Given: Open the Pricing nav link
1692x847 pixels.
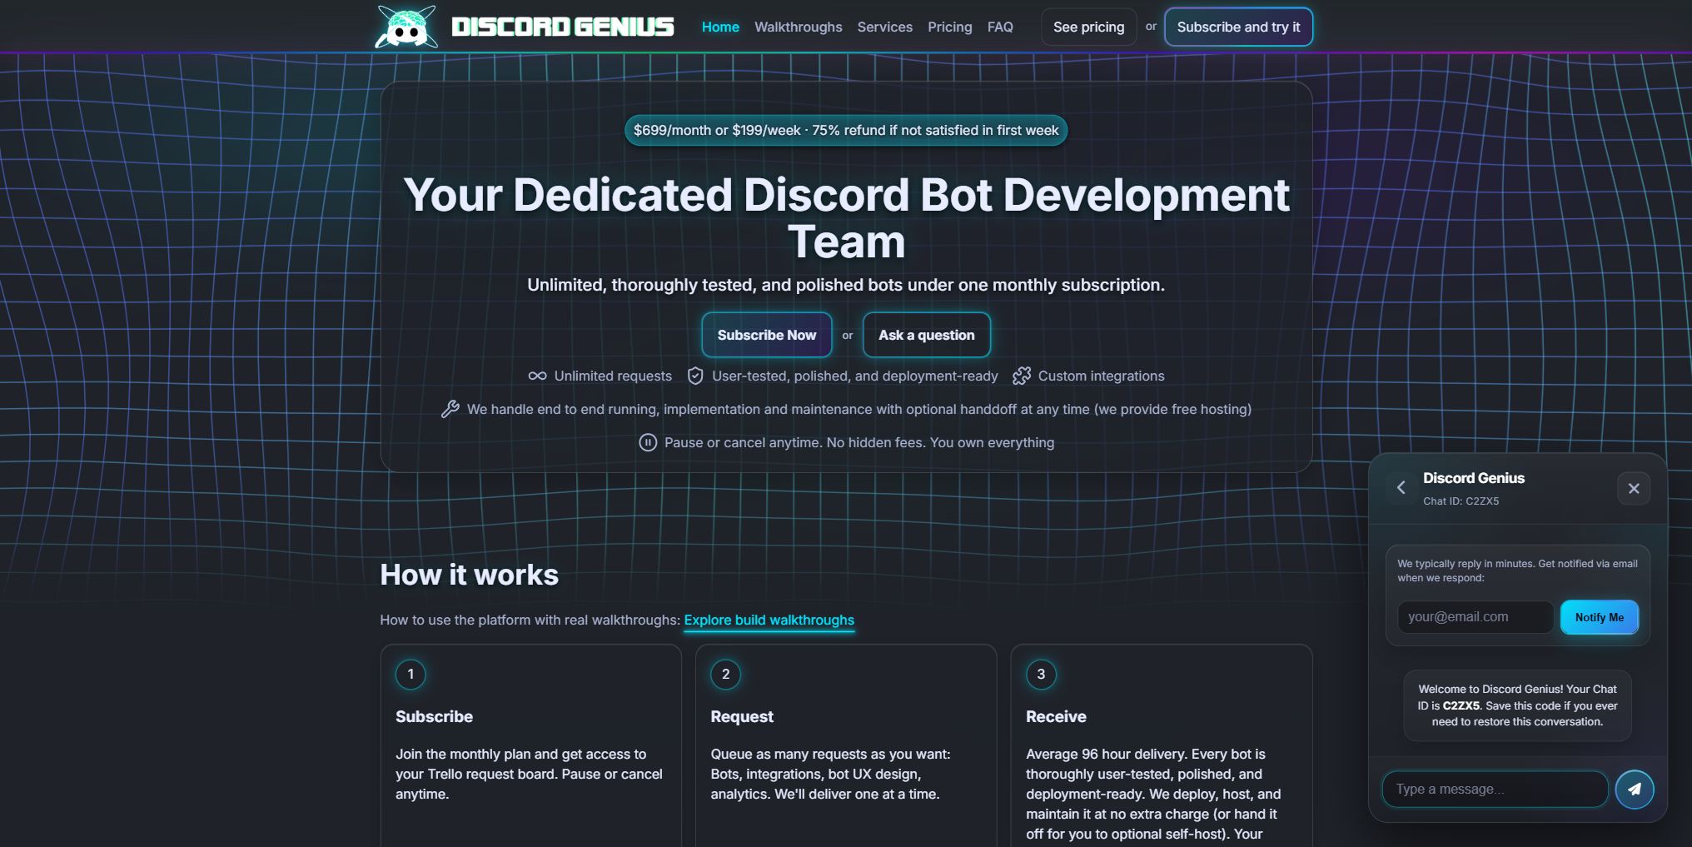Looking at the screenshot, I should tap(949, 27).
